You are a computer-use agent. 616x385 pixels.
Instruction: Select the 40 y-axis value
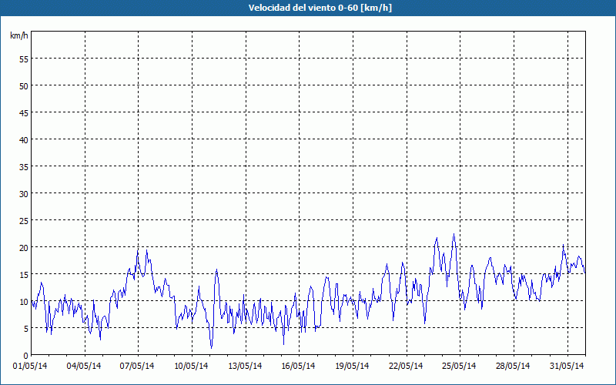[x=24, y=139]
